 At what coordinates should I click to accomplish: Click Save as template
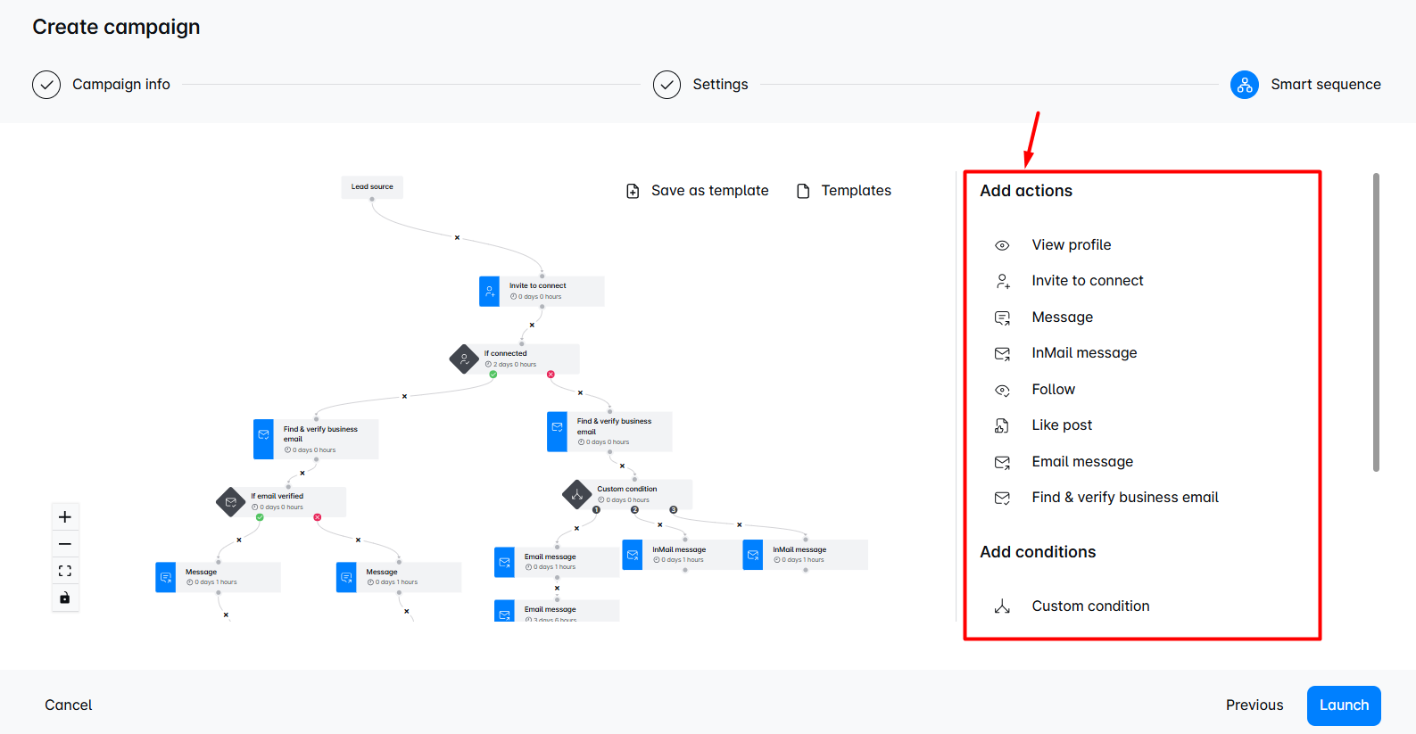710,191
